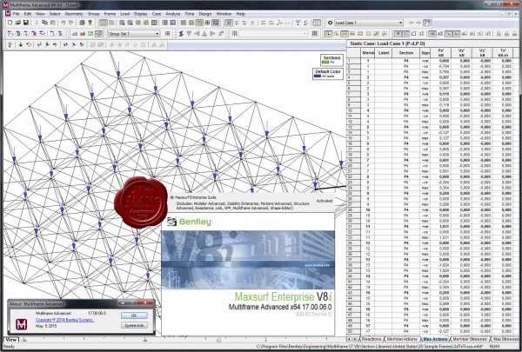Open the File menu
This screenshot has height=352, width=522.
[16, 14]
